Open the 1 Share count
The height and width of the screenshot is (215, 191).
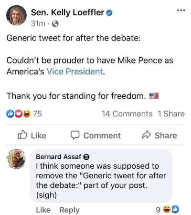(x=171, y=114)
